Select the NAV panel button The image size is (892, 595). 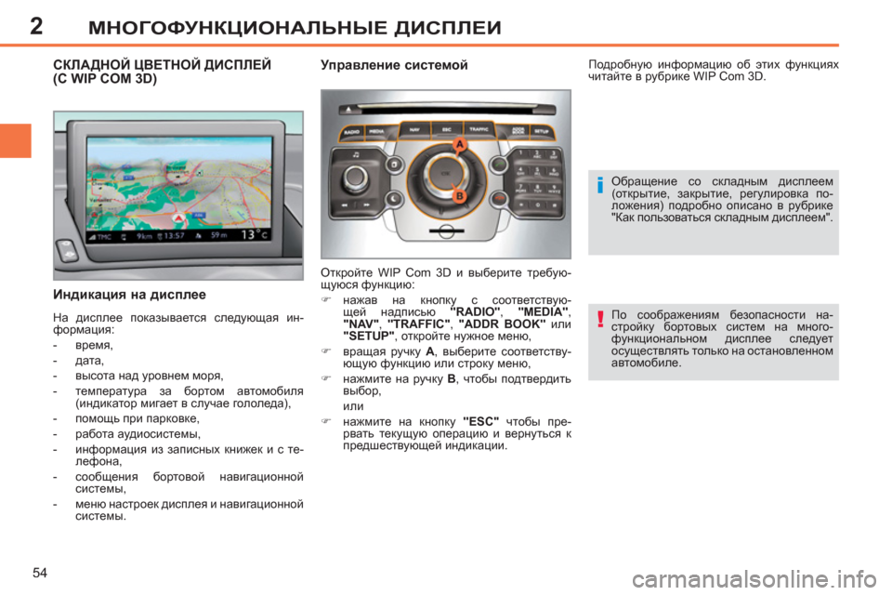(x=415, y=130)
